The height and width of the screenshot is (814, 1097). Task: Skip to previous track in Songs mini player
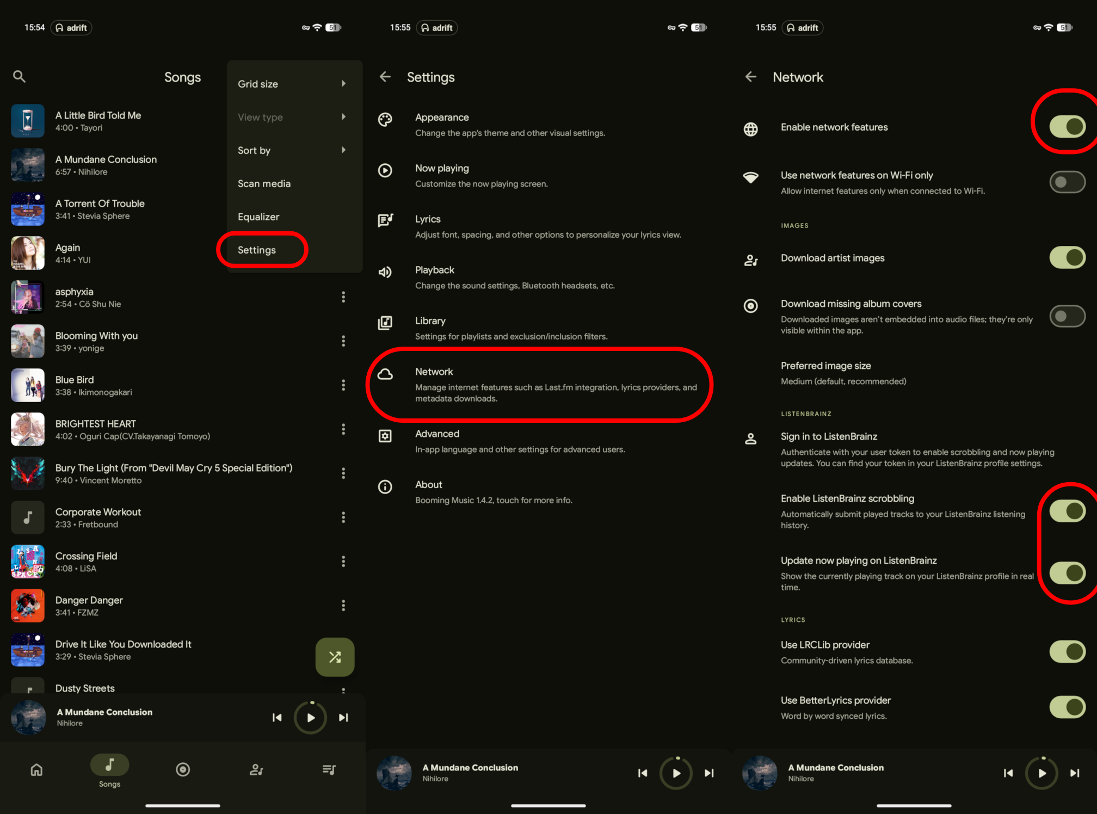(277, 717)
